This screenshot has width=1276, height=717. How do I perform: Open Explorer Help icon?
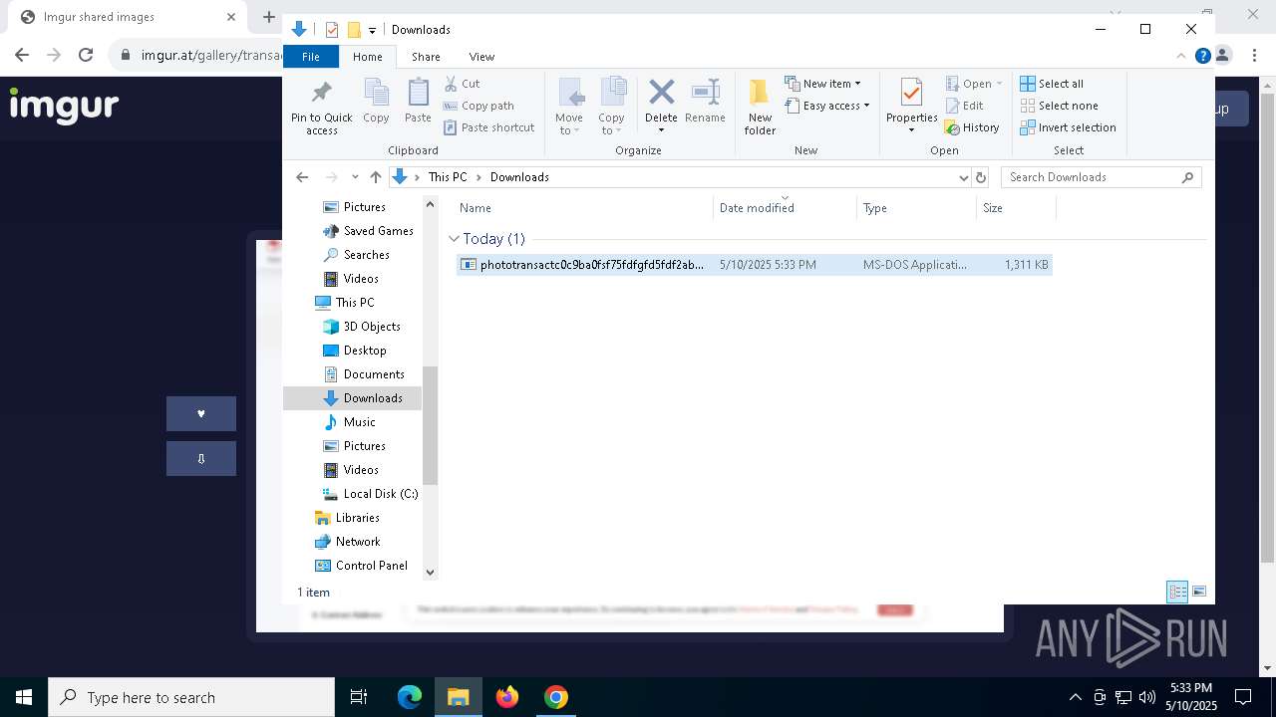coord(1202,57)
